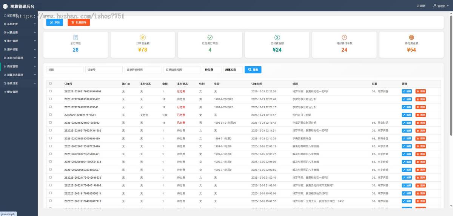Image resolution: width=453 pixels, height=216 pixels.
Task: Click the title 李梅的紫薇命盘
Action: point(303,138)
